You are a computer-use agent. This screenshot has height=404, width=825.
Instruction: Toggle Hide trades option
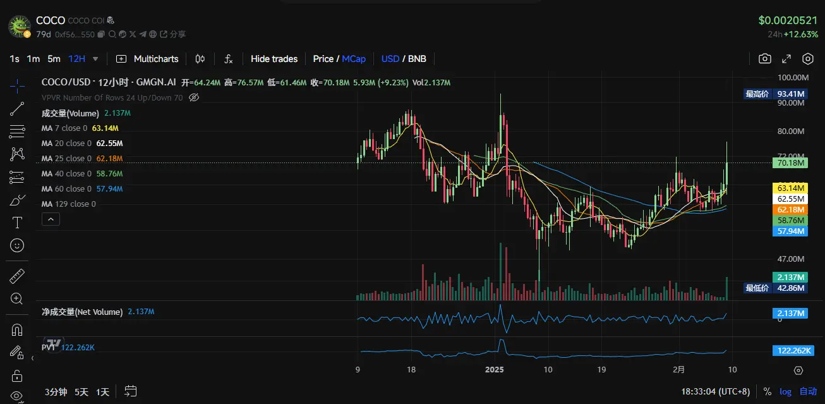pos(274,59)
